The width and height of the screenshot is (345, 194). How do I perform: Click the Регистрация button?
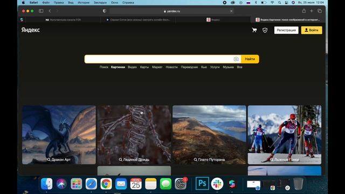coord(286,30)
